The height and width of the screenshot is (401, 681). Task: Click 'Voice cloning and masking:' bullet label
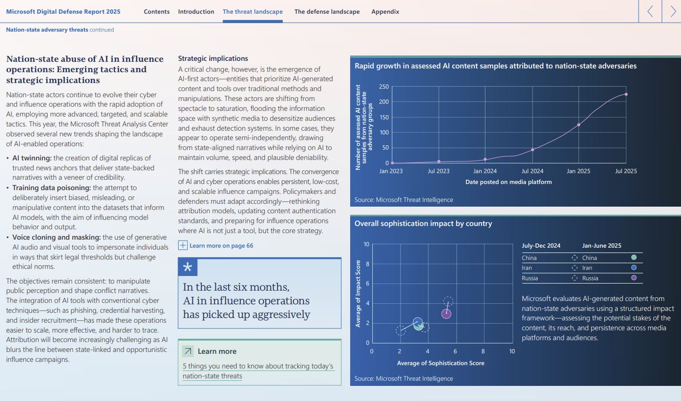(x=57, y=237)
